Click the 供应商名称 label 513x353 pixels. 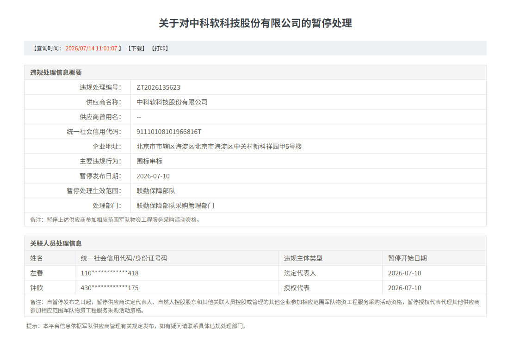[103, 102]
